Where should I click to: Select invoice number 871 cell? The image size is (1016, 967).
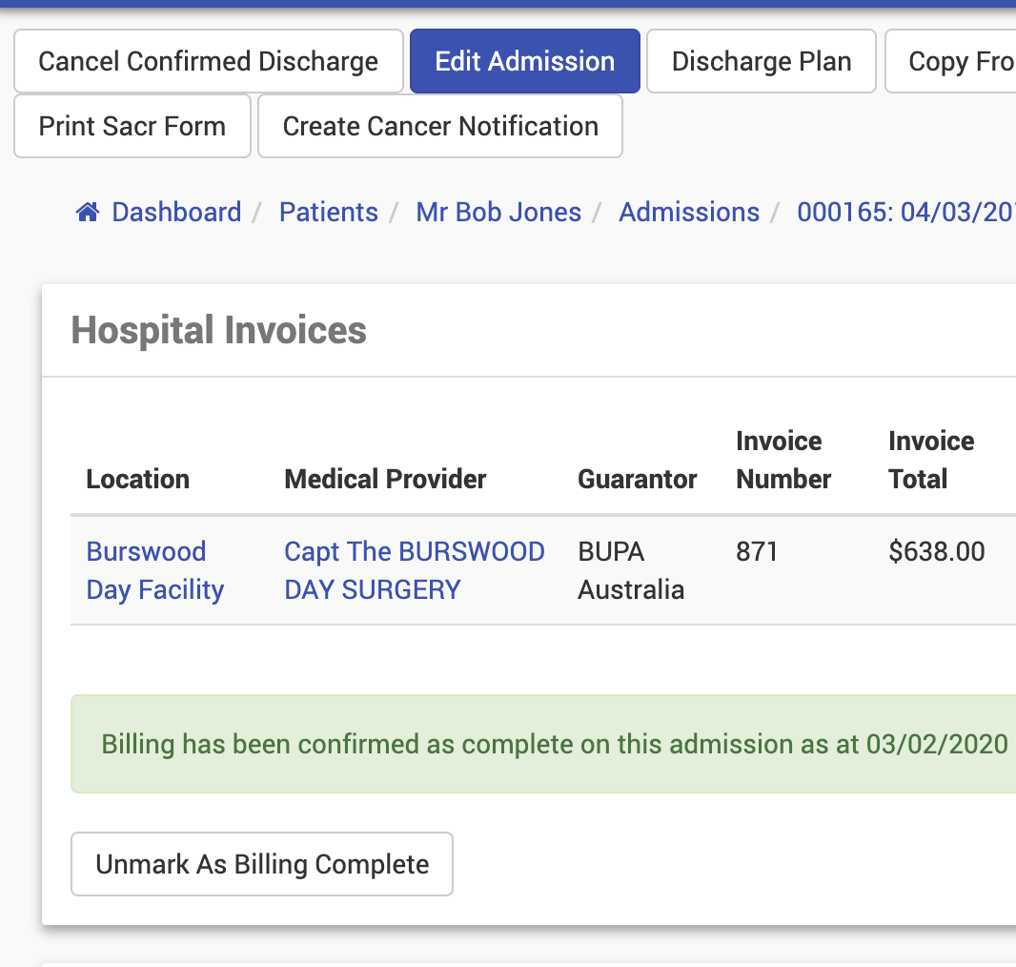pyautogui.click(x=757, y=551)
